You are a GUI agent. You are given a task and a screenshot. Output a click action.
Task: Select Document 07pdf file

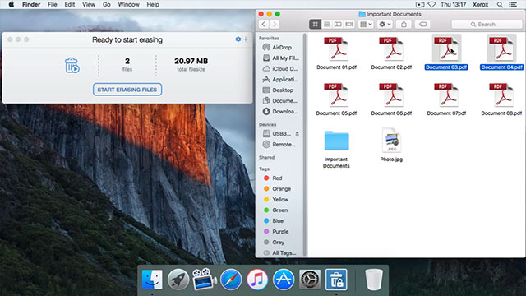click(446, 99)
